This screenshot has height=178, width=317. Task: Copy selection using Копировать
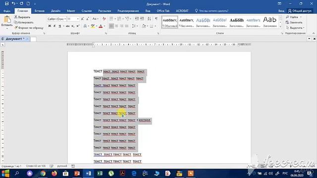click(x=24, y=22)
